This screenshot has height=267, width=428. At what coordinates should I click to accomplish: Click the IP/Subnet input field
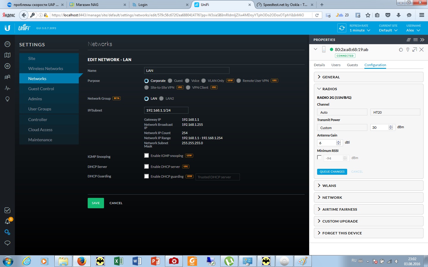(x=166, y=110)
